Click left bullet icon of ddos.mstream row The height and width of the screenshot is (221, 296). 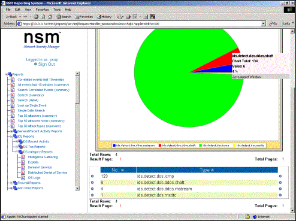(92, 189)
